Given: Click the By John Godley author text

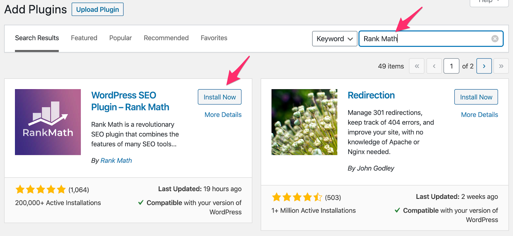Looking at the screenshot, I should (371, 168).
